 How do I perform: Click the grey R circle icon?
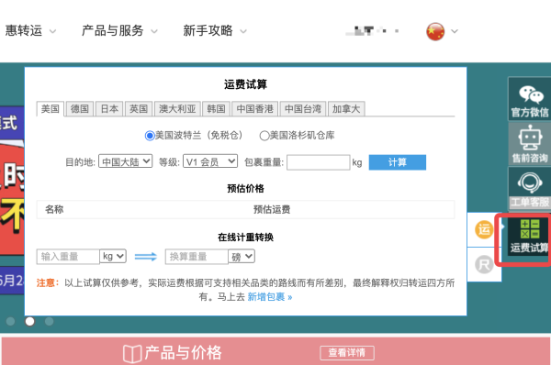[484, 264]
